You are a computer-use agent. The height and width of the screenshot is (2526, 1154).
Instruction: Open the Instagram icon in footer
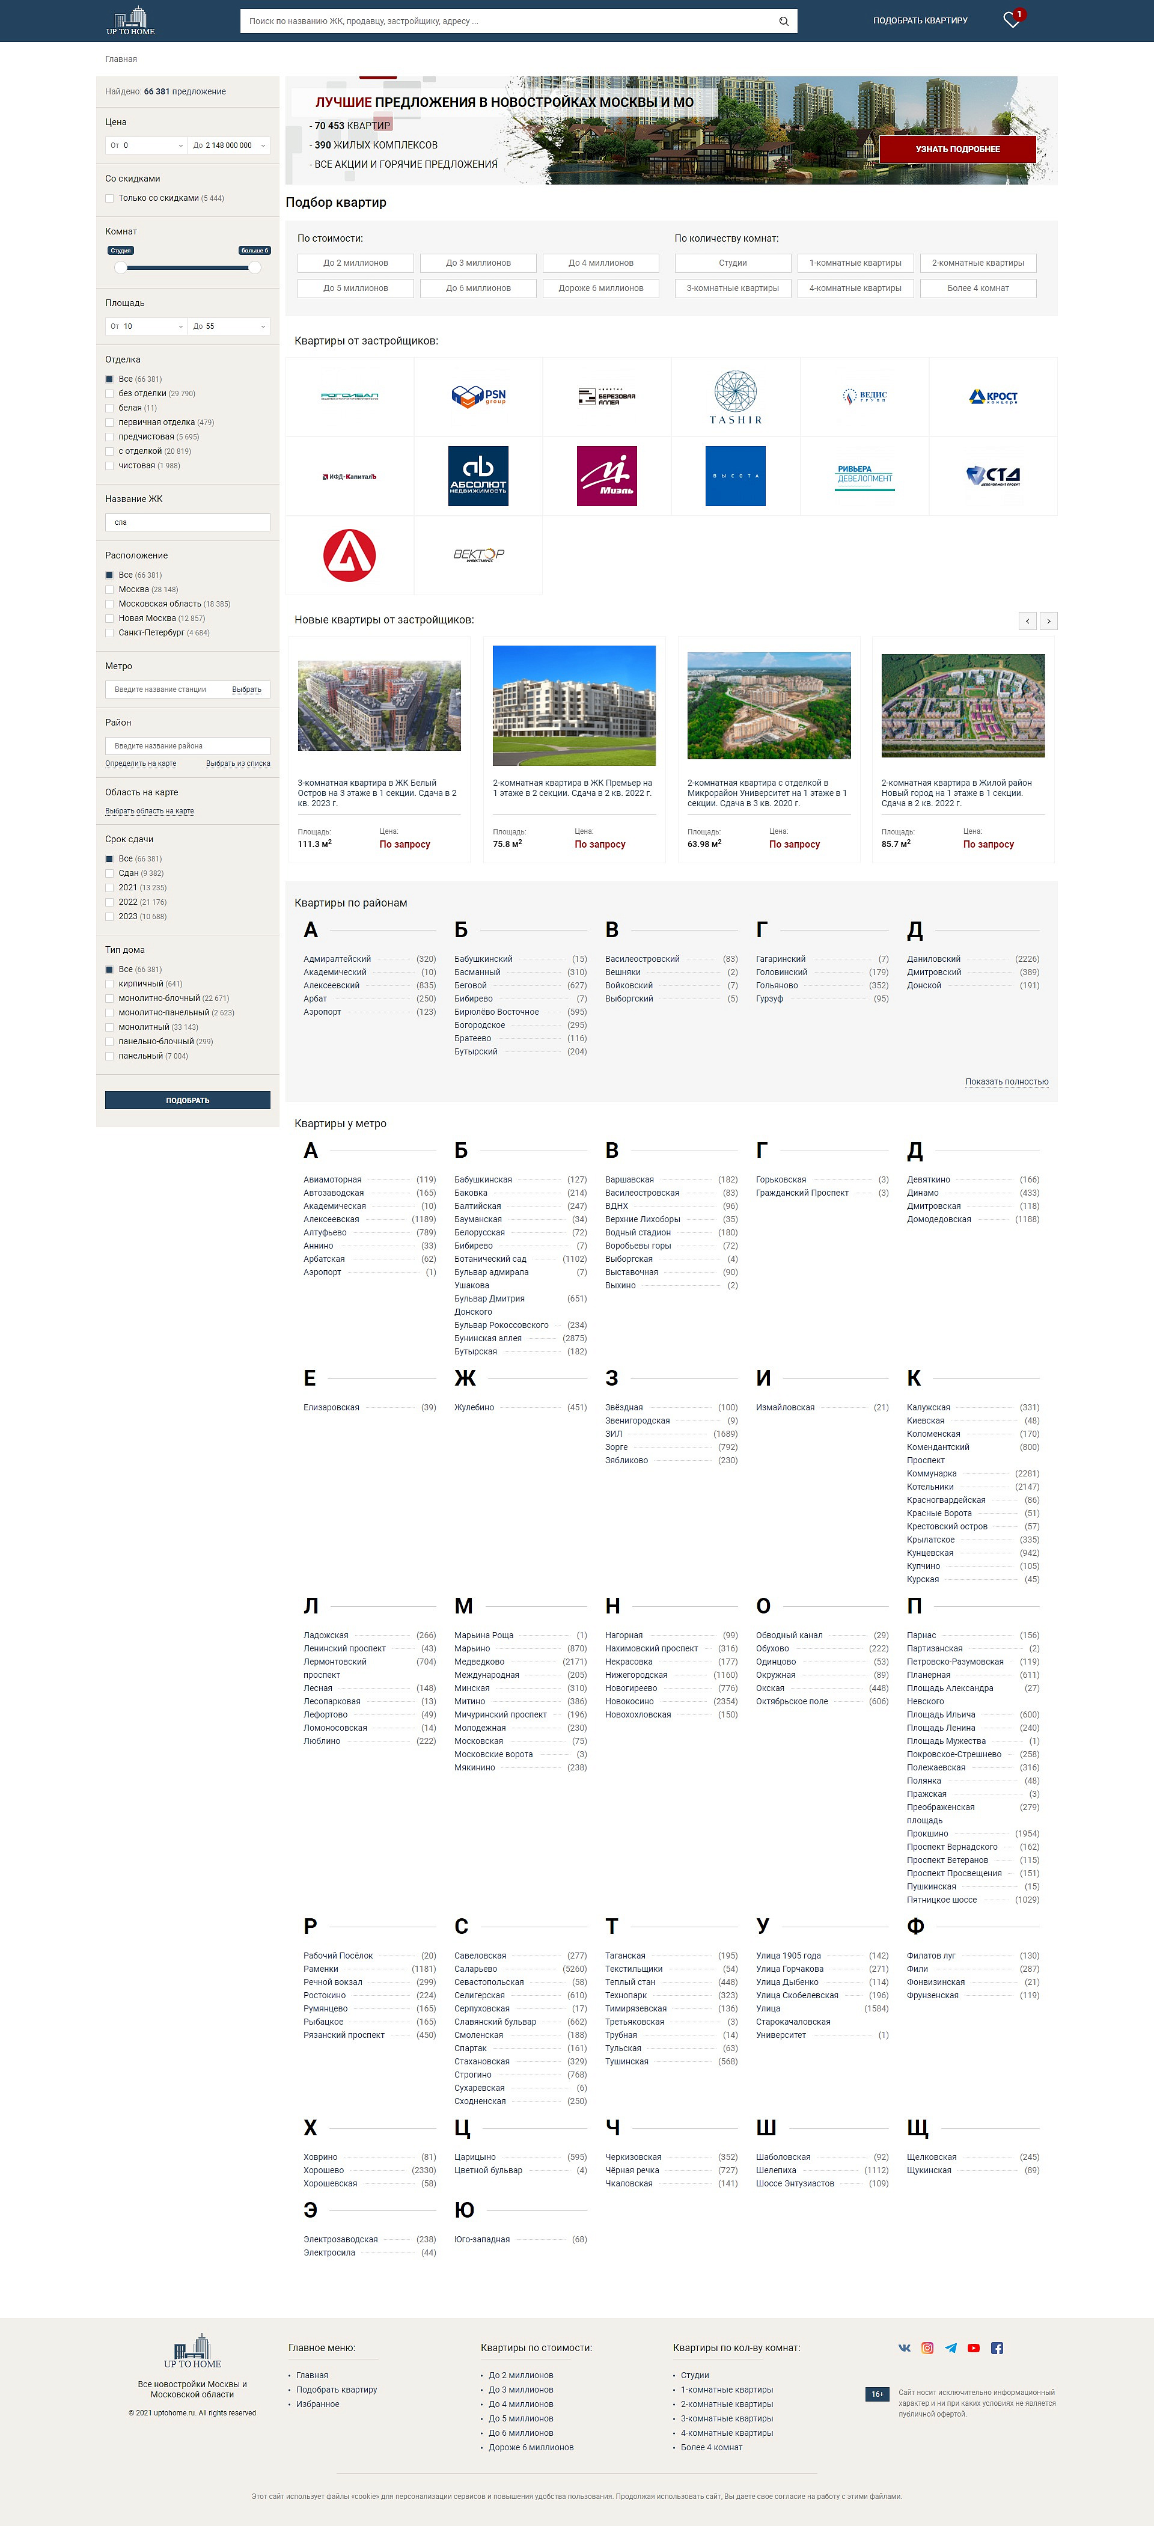(927, 2347)
